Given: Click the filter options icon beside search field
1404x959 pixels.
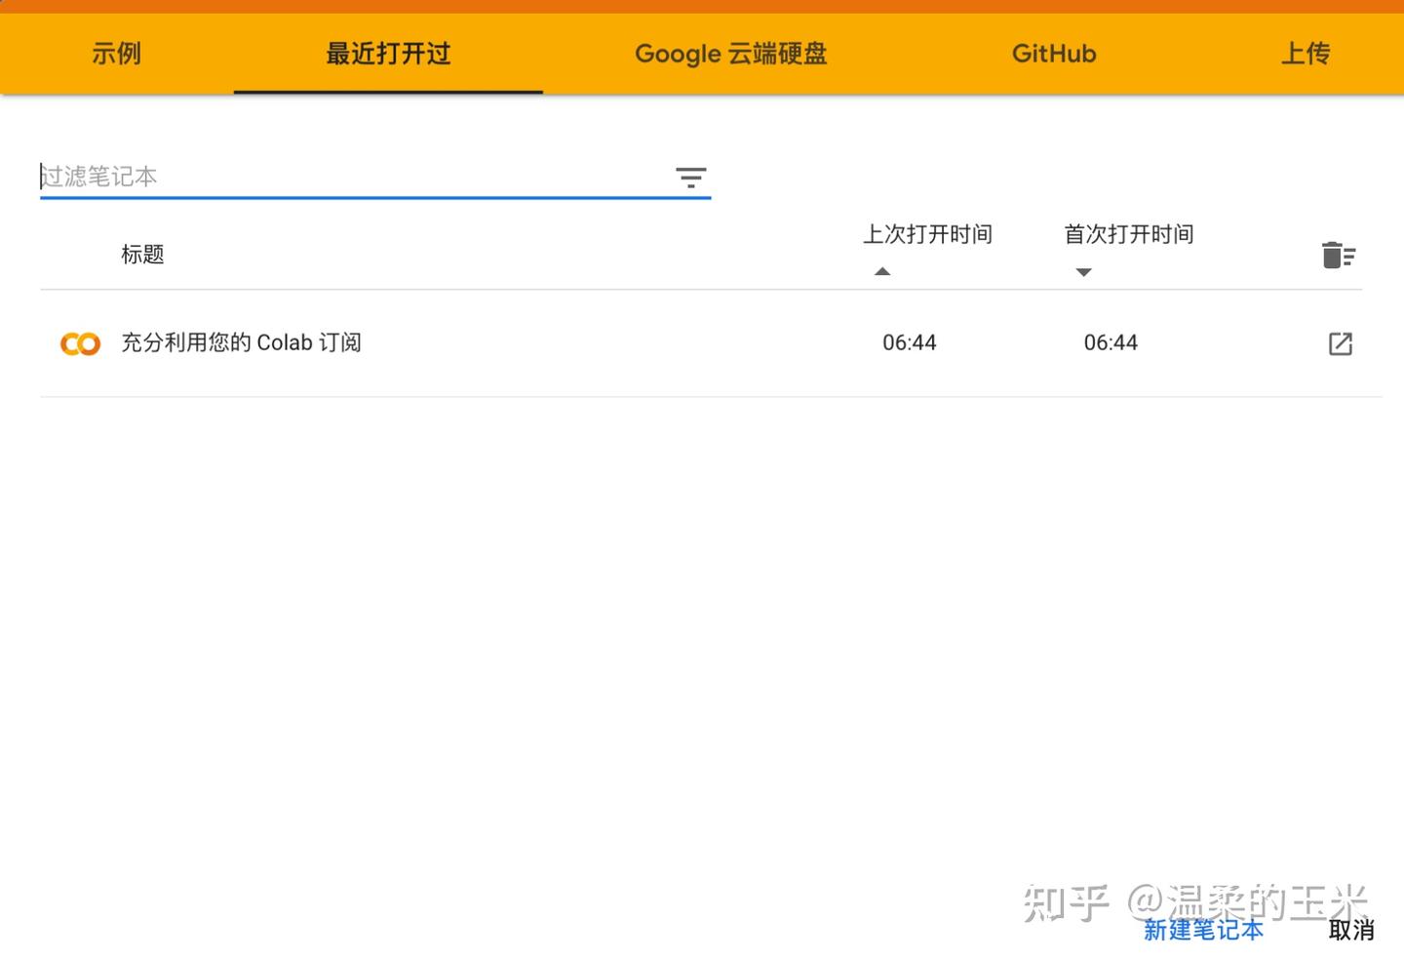Looking at the screenshot, I should pyautogui.click(x=690, y=178).
